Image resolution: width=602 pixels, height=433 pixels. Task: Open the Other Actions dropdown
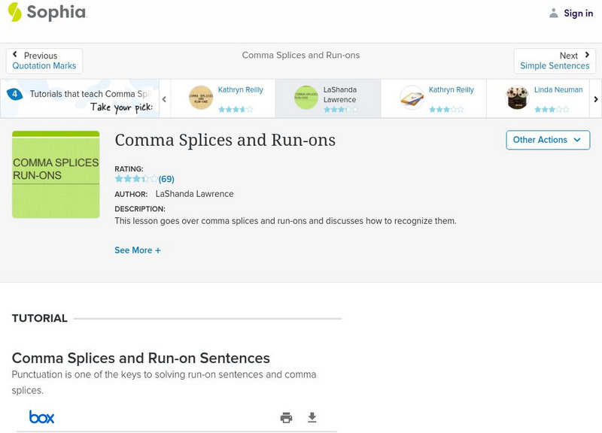(x=547, y=140)
